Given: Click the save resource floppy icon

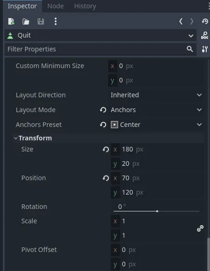Looking at the screenshot, I should (41, 22).
